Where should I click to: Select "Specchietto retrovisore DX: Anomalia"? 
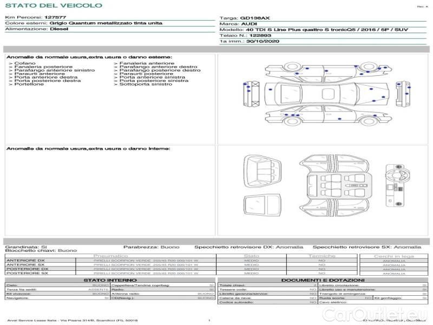point(249,247)
